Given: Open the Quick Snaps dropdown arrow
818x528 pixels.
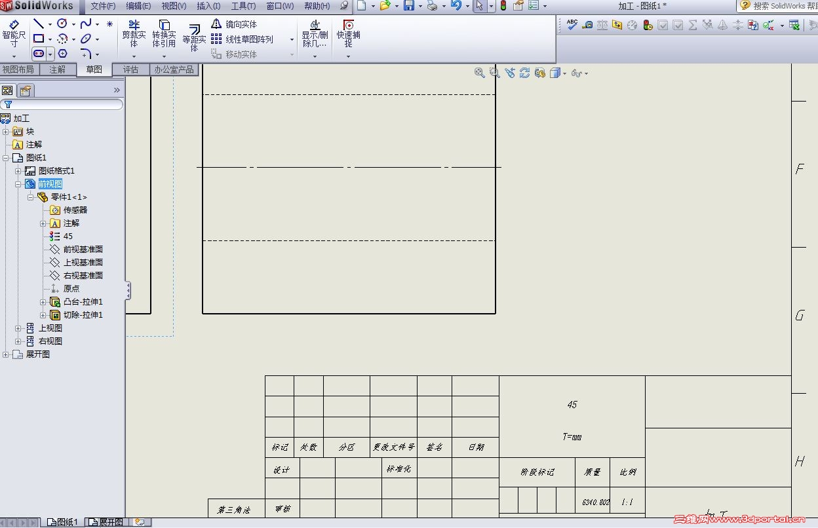Looking at the screenshot, I should pos(348,56).
